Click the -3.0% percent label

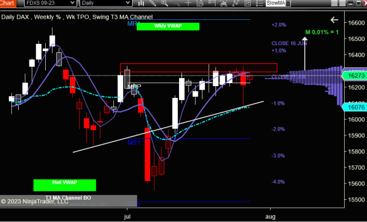(278, 155)
